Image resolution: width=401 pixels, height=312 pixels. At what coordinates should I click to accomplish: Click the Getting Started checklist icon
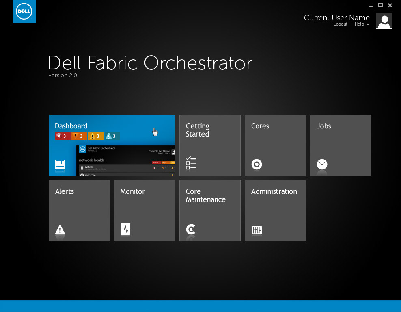[191, 163]
